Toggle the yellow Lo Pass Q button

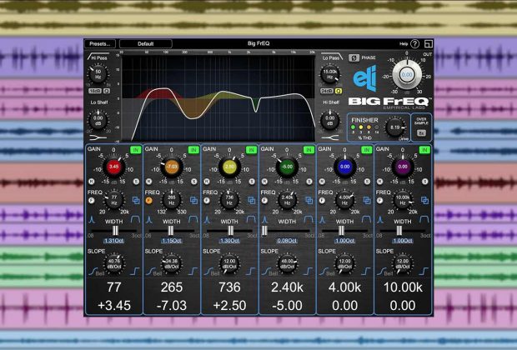point(339,91)
